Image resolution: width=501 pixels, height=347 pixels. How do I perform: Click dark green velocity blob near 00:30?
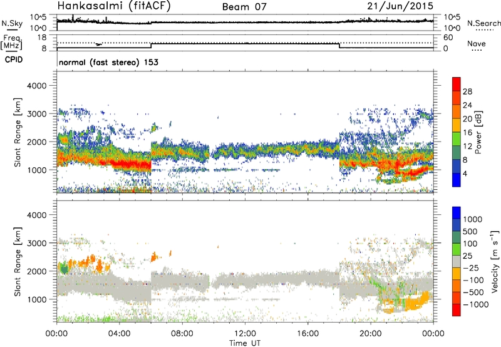click(65, 269)
